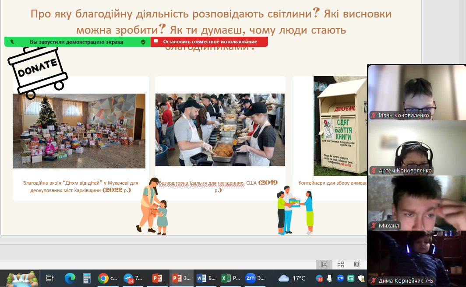The width and height of the screenshot is (466, 287).
Task: Select Иван Коноваленко's video tile
Action: [417, 93]
